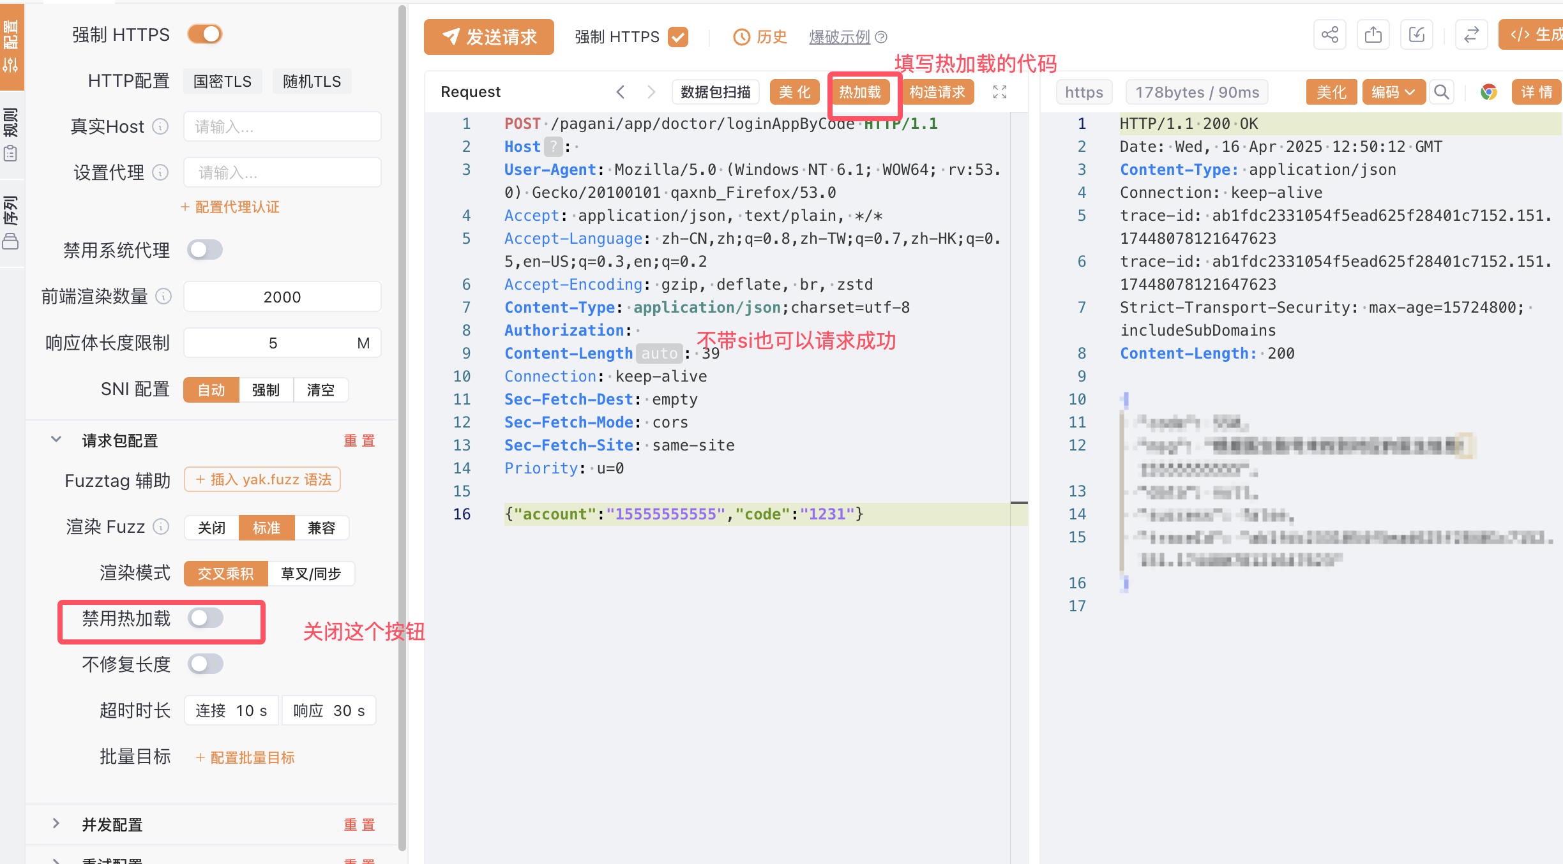1563x864 pixels.
Task: Click the search magnifier in response panel
Action: (1442, 93)
